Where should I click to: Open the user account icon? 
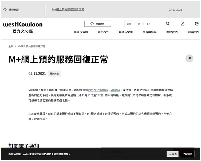(183, 24)
